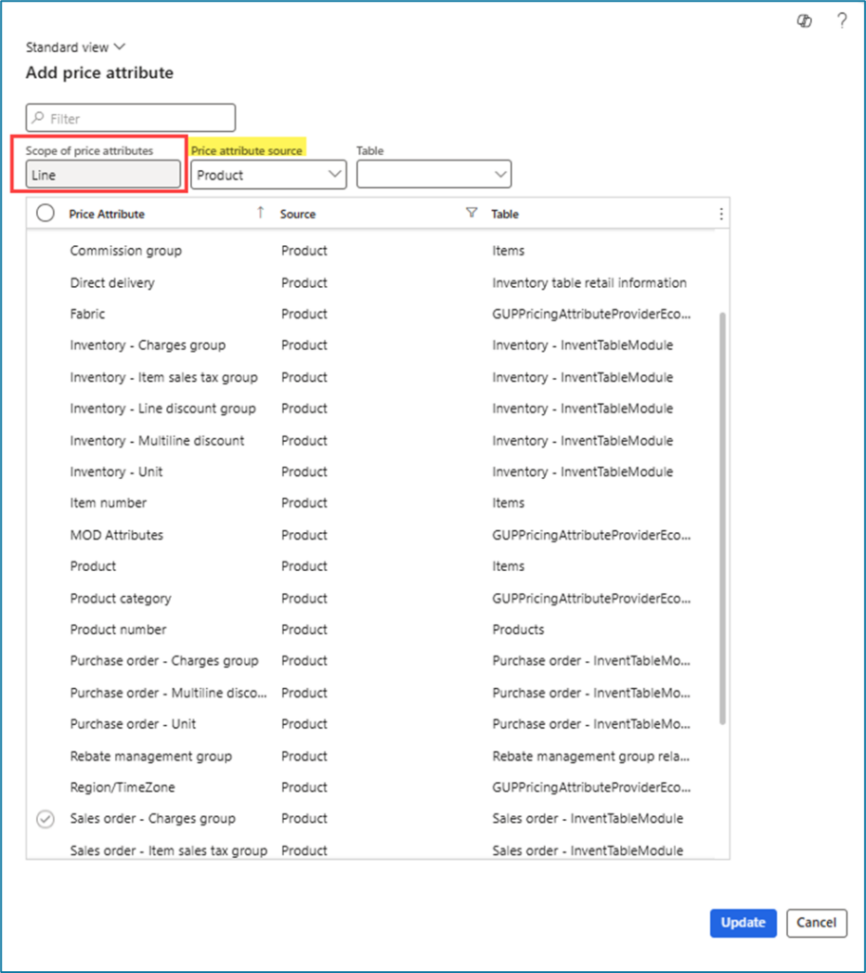Open the filter funnel on the Source column
This screenshot has width=866, height=973.
(472, 213)
